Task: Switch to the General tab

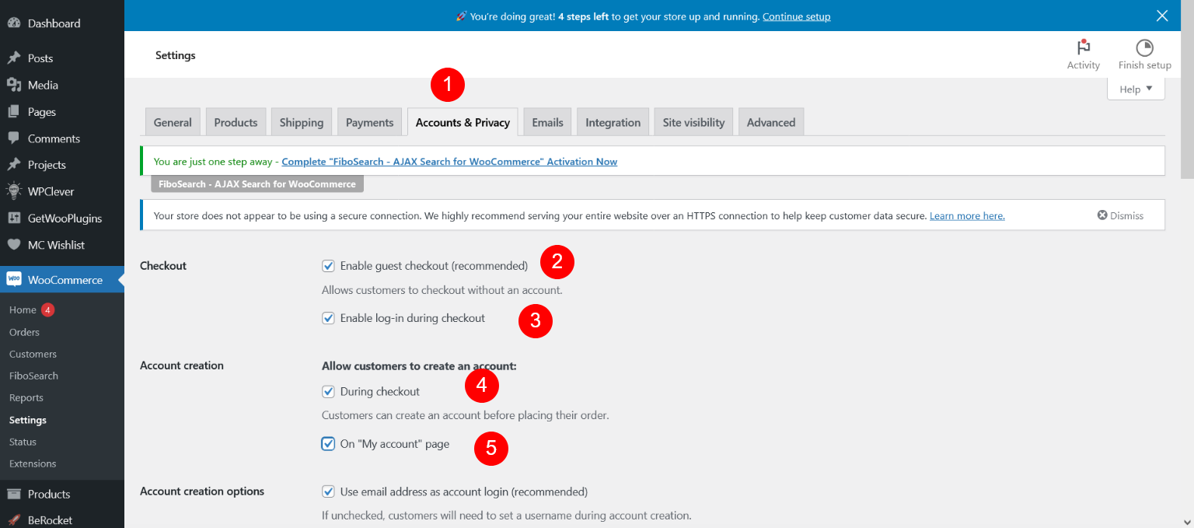Action: pos(173,122)
